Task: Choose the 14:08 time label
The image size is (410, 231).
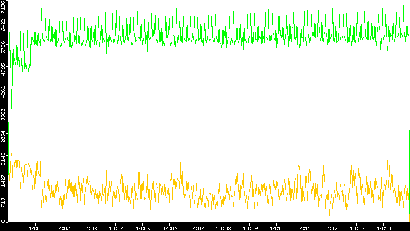Action: point(223,229)
